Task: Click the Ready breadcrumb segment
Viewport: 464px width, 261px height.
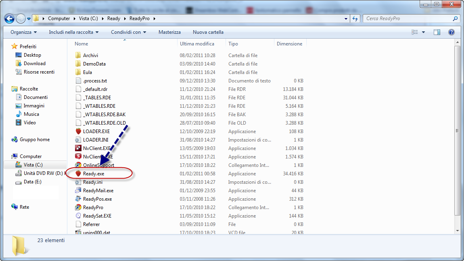Action: pos(114,18)
